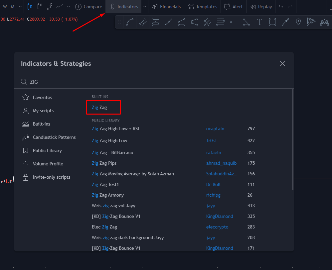Switch to the M monthly interval
Screen dimensions: 332x270
click(13, 7)
